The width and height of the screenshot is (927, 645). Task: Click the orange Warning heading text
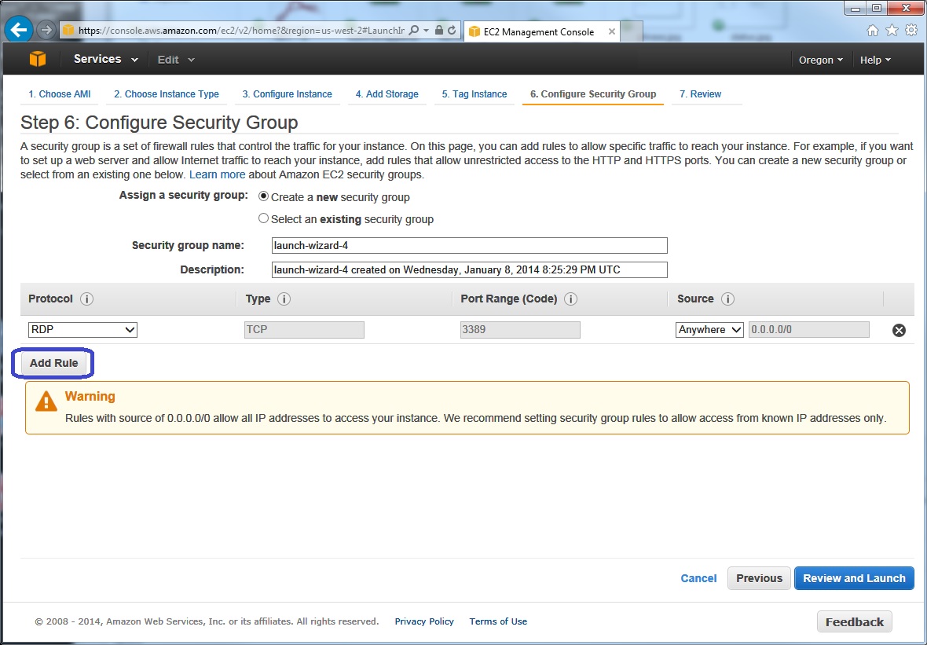(90, 396)
